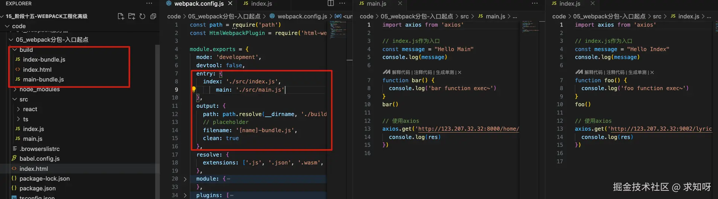Click mode: 'development' on line 5
718x199 pixels.
pos(229,57)
